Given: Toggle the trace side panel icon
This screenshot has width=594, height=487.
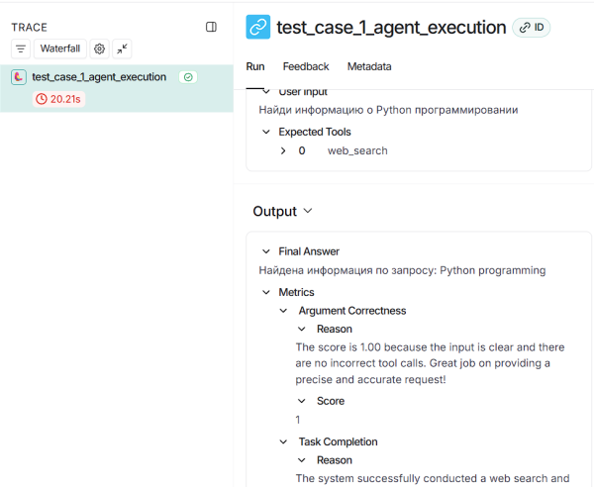Looking at the screenshot, I should (211, 27).
